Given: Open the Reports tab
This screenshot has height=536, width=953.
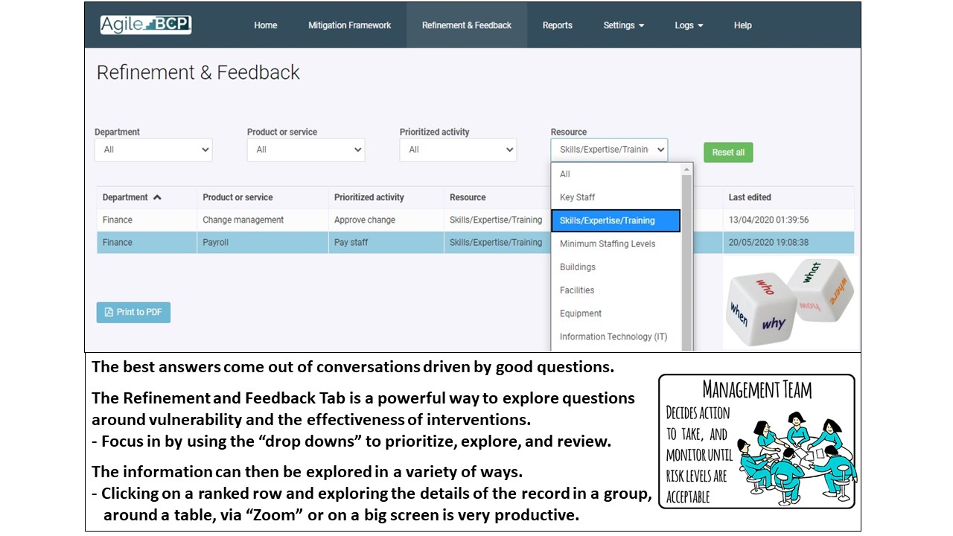Looking at the screenshot, I should click(557, 25).
